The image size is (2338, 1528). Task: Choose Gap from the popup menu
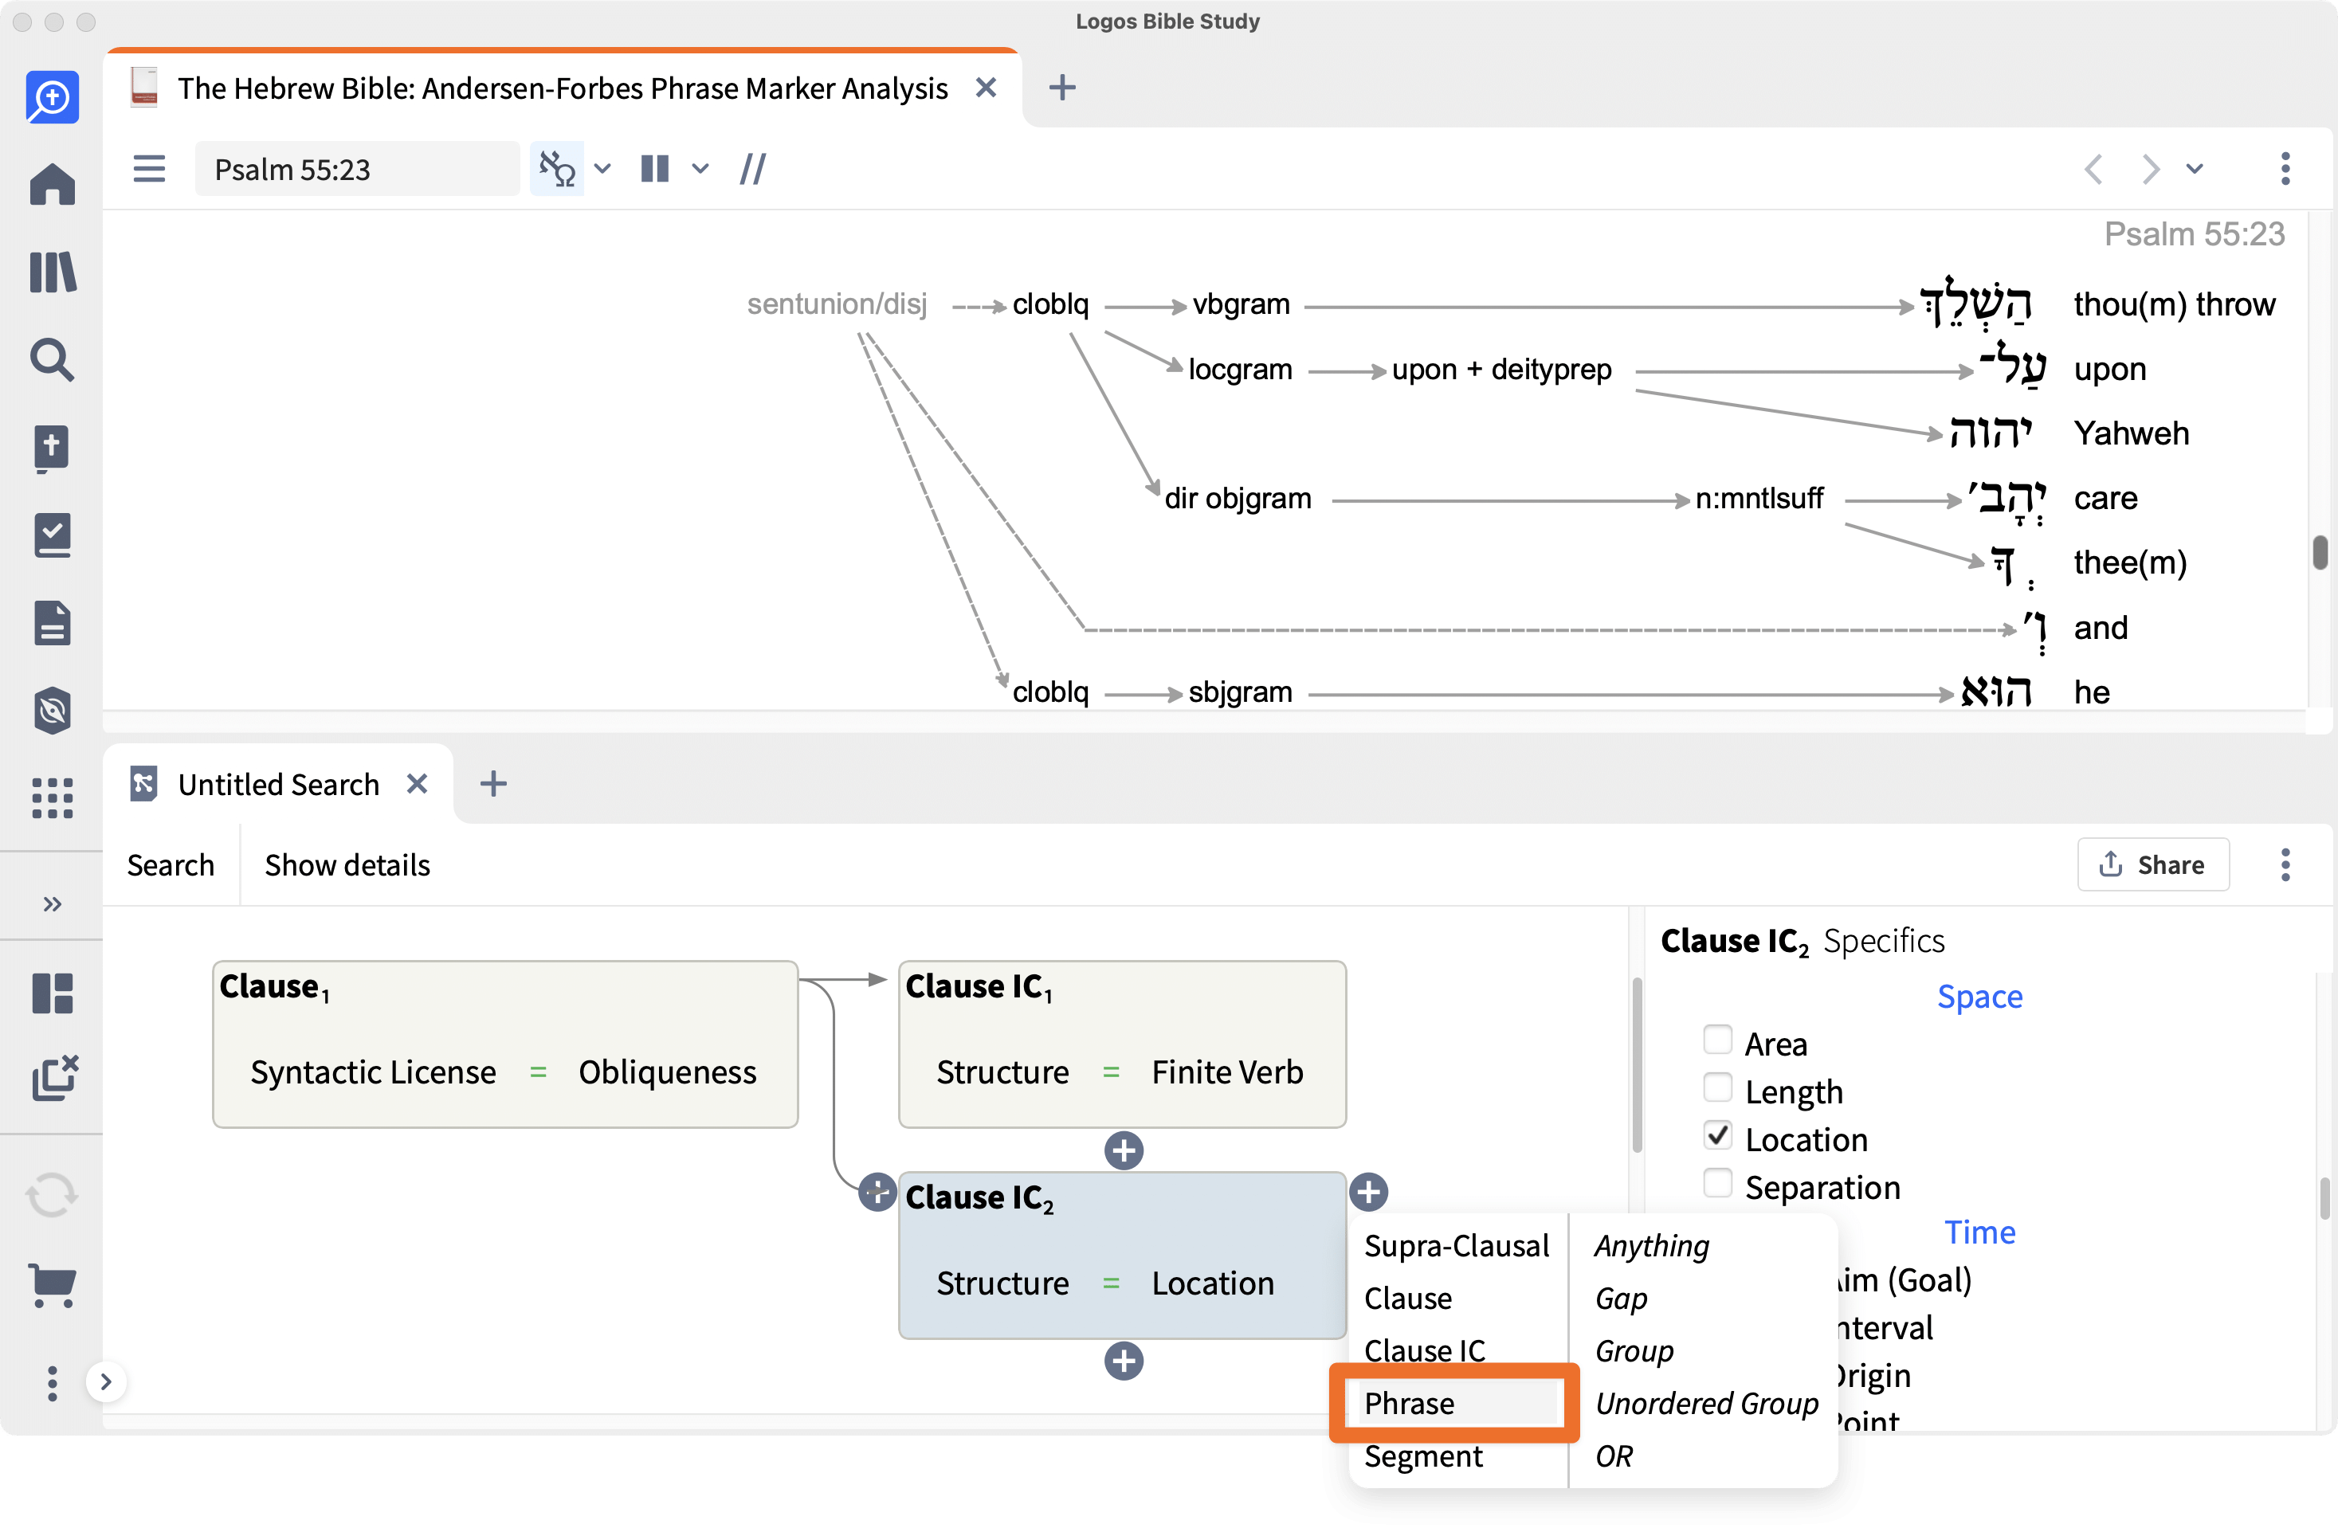[1621, 1299]
